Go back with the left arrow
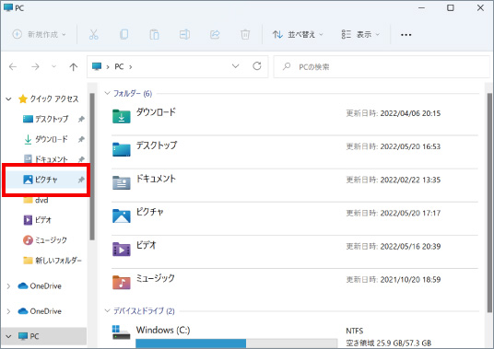This screenshot has width=494, height=349. 13,66
